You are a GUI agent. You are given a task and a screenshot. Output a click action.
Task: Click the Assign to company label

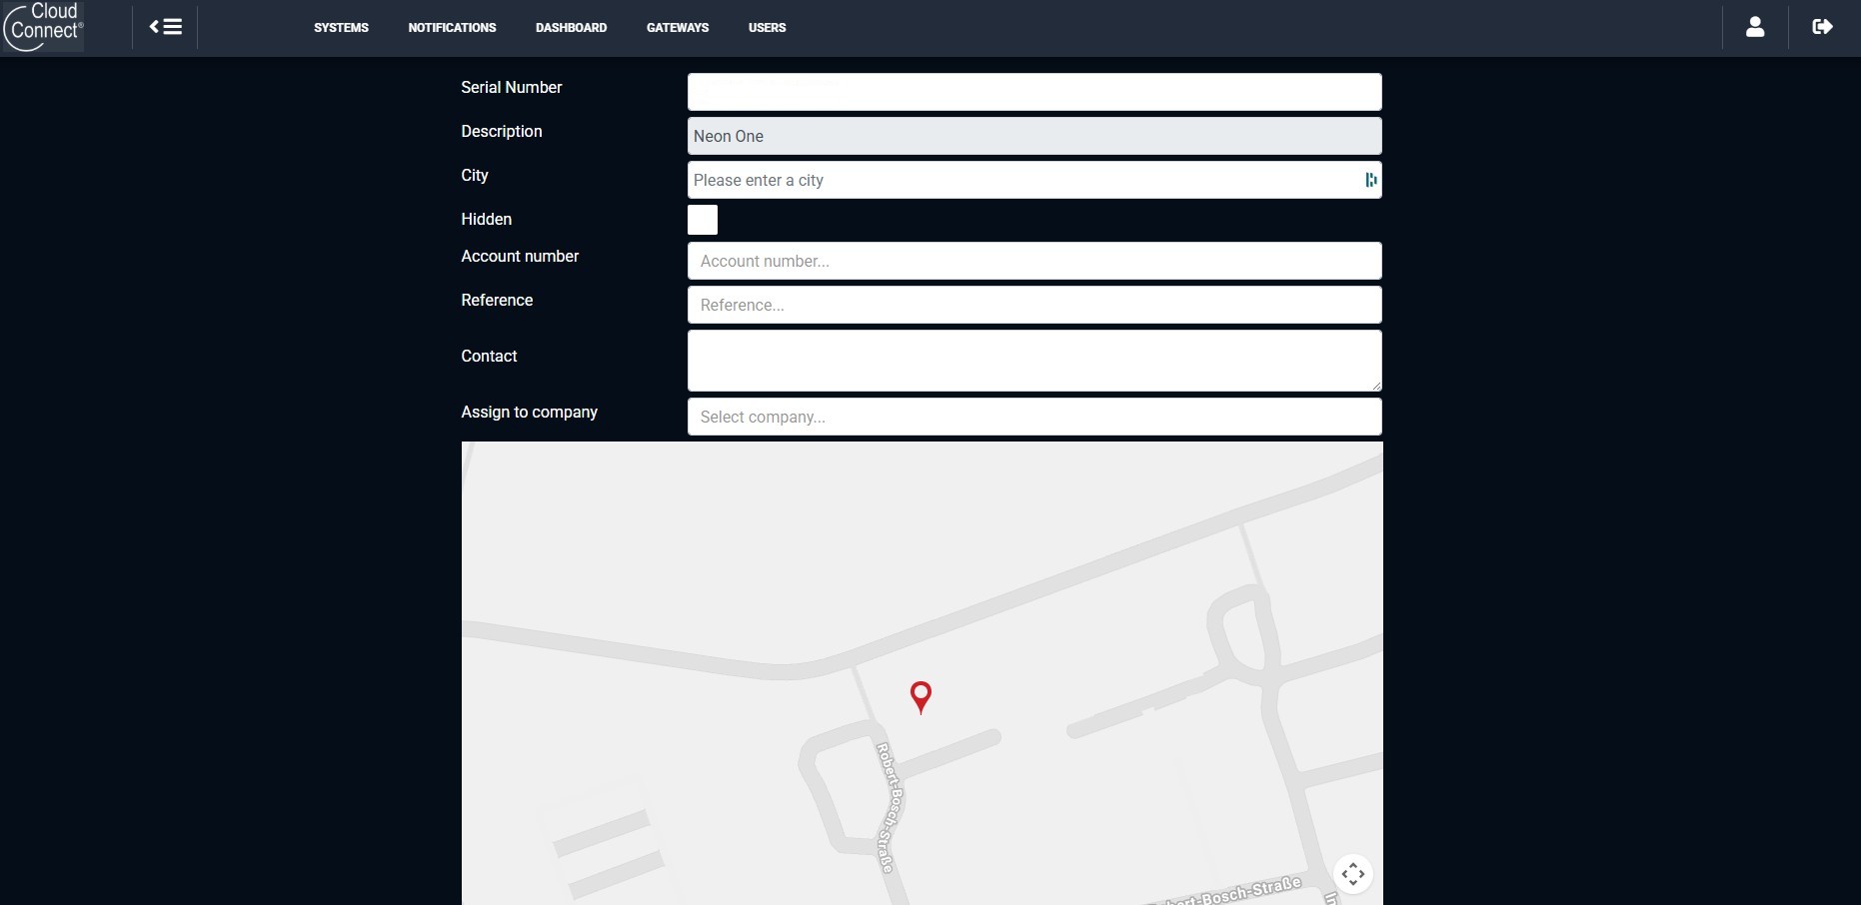coord(530,413)
